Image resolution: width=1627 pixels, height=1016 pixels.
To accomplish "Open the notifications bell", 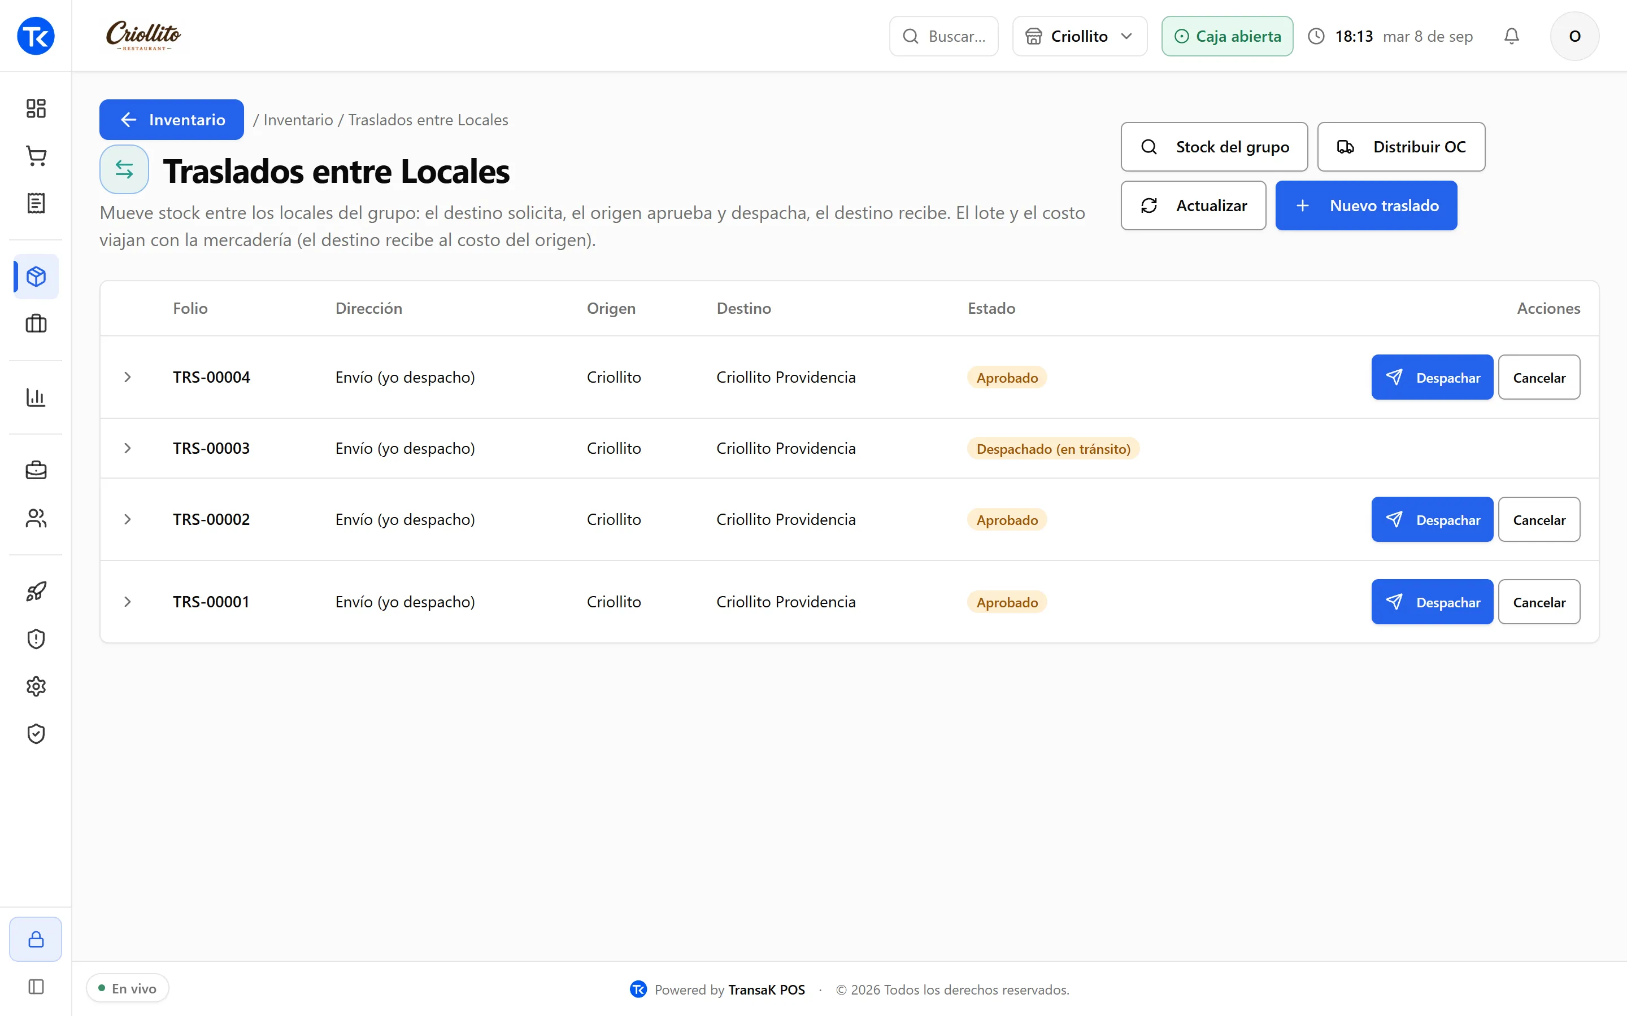I will click(1511, 36).
